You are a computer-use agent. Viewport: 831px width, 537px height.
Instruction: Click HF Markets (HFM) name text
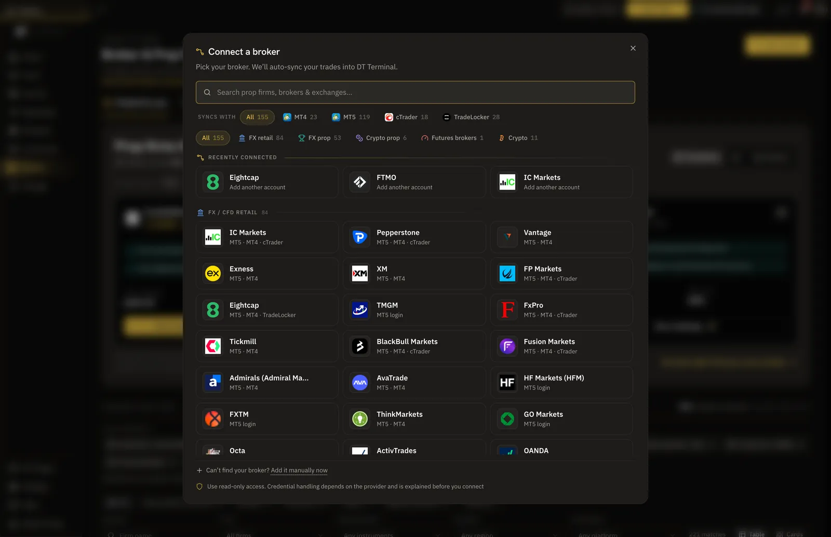point(554,378)
